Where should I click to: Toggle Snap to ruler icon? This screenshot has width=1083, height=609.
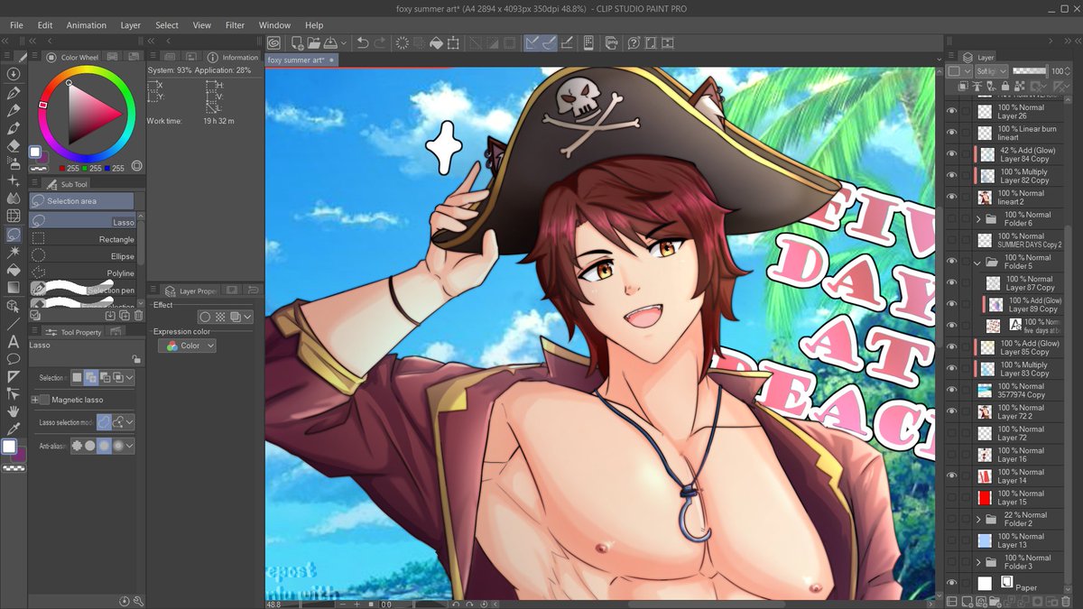point(532,42)
